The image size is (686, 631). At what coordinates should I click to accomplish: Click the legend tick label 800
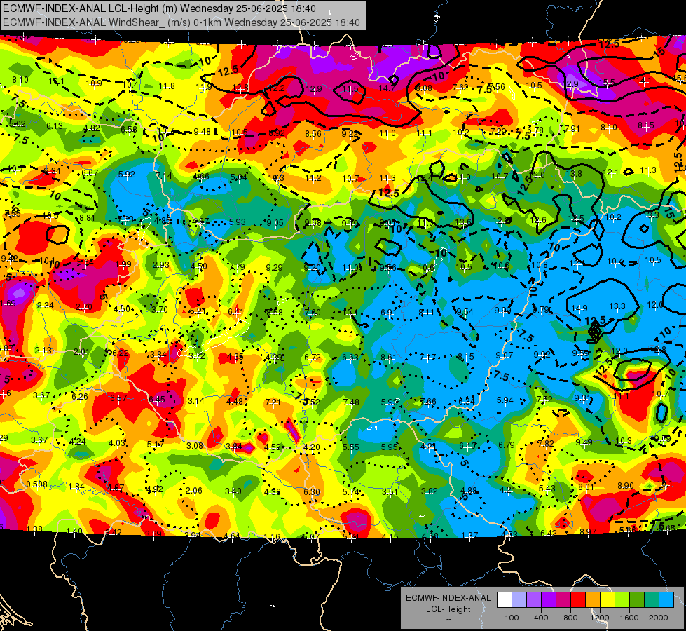pyautogui.click(x=570, y=618)
